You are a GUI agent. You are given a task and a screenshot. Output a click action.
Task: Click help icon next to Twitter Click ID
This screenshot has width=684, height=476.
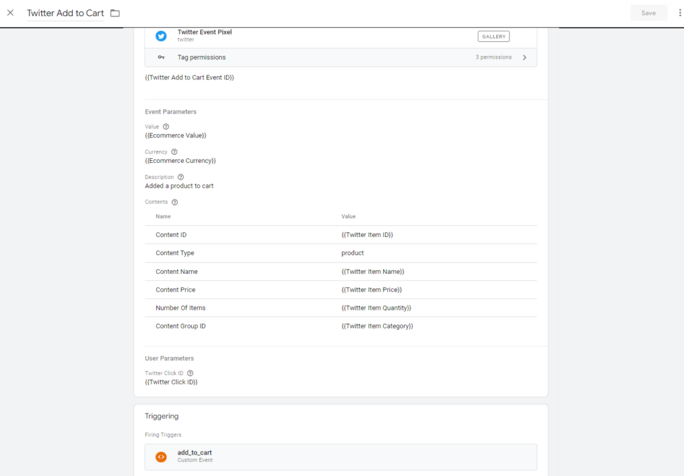(190, 373)
